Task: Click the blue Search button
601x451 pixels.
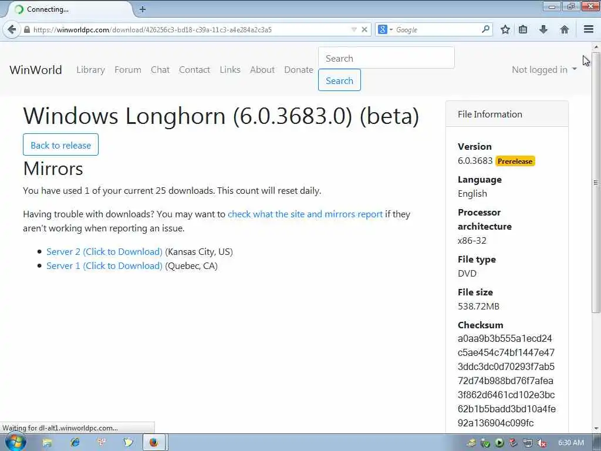Action: click(339, 80)
